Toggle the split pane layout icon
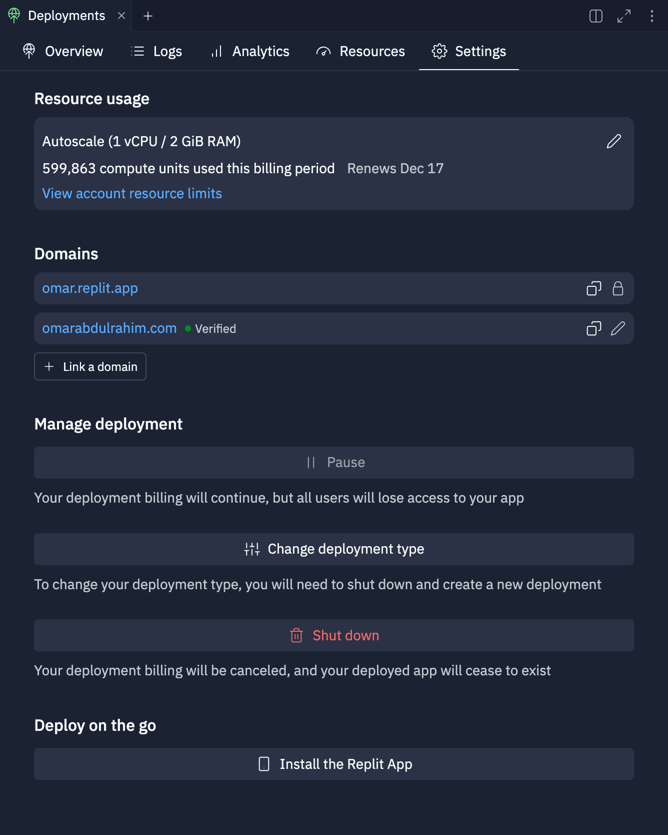Screen dimensions: 668x835 click(x=596, y=16)
